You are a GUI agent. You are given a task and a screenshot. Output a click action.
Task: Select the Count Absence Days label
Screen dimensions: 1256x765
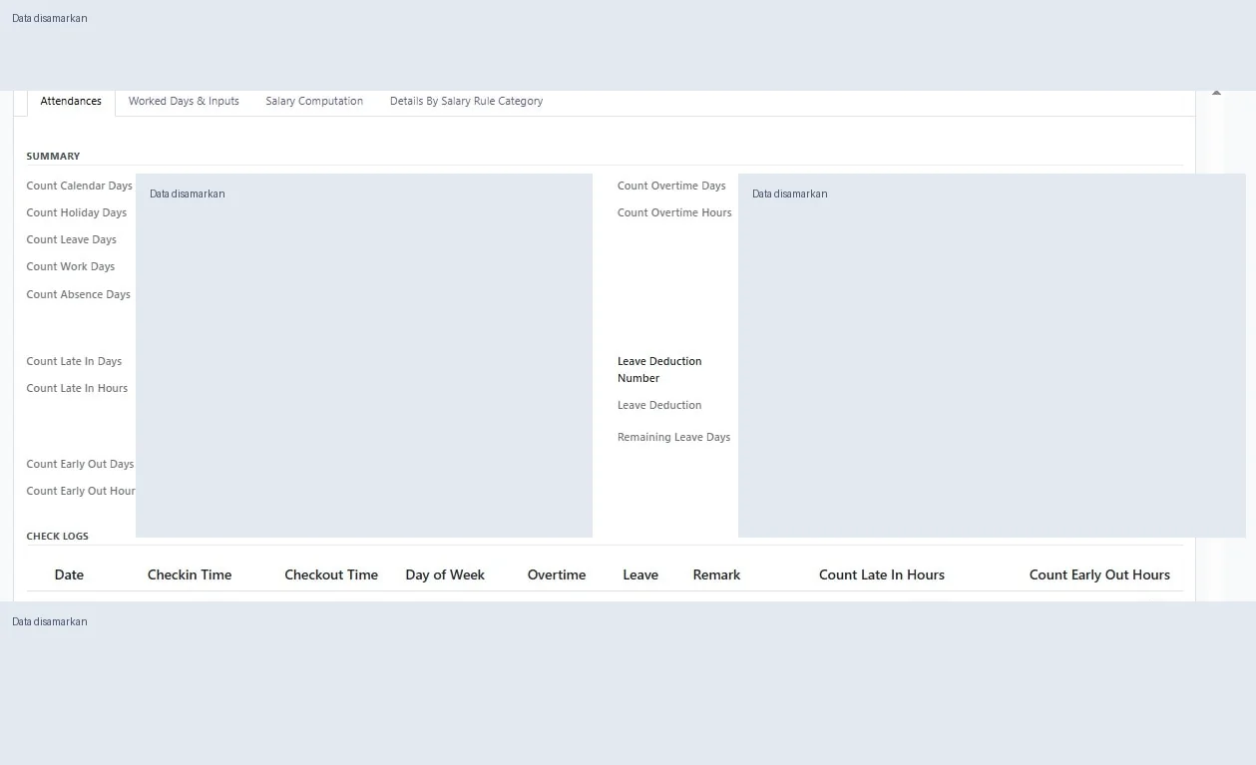coord(78,295)
